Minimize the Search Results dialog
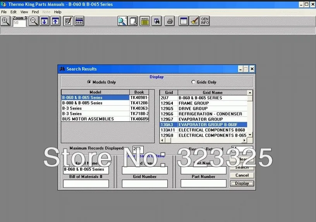The image size is (316, 222). click(x=240, y=69)
